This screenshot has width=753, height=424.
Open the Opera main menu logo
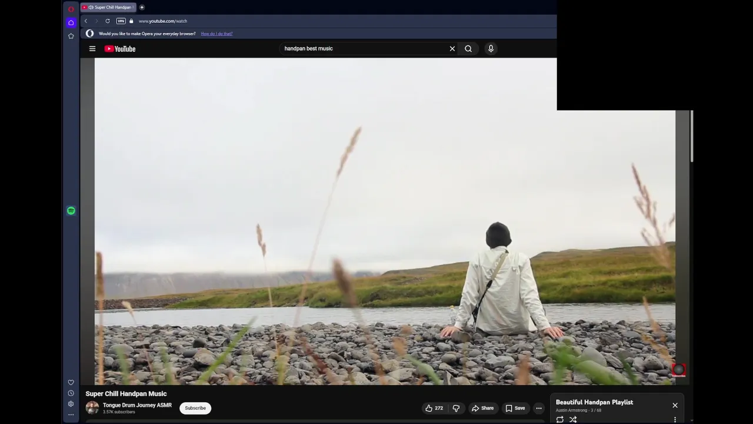(x=71, y=9)
